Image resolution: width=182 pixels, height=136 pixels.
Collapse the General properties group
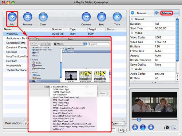click(132, 19)
